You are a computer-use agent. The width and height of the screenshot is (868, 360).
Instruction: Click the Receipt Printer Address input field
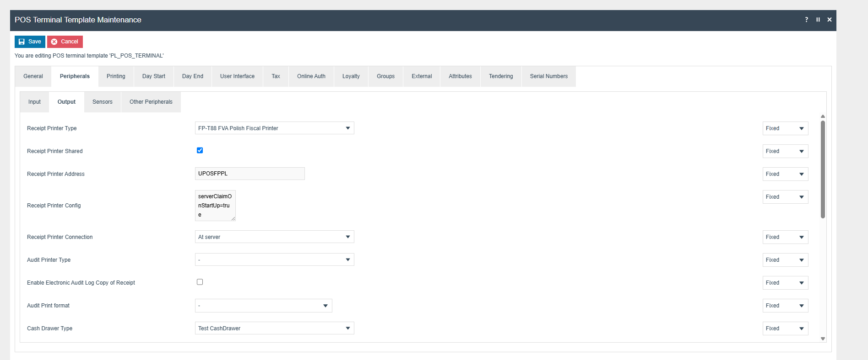250,174
